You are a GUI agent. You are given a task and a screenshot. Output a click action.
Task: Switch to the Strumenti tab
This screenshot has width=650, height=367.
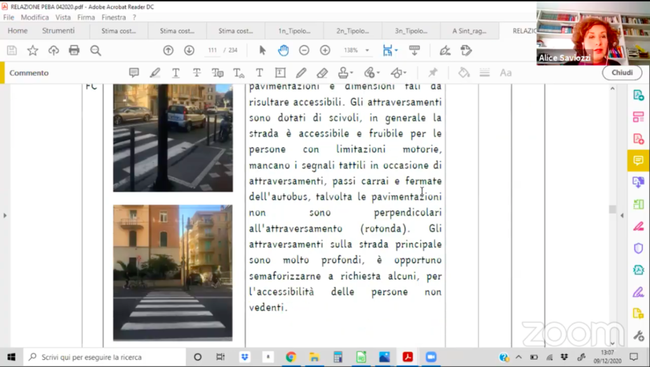[58, 30]
